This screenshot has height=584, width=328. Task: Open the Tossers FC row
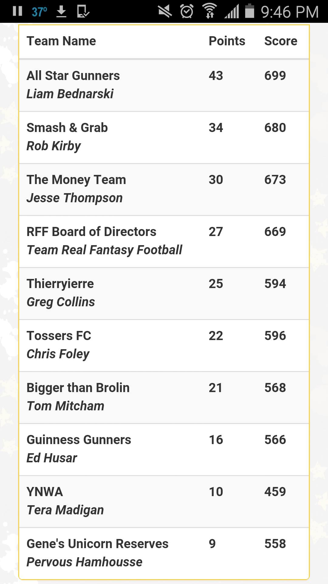tap(164, 346)
